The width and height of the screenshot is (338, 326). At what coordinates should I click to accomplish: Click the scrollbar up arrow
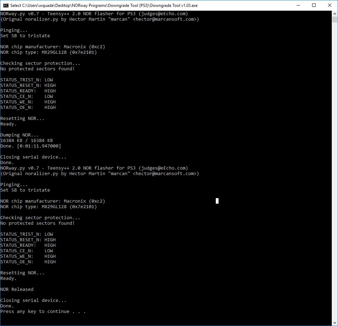[x=335, y=13]
